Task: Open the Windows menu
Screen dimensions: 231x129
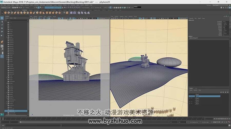Action: pos(27,5)
